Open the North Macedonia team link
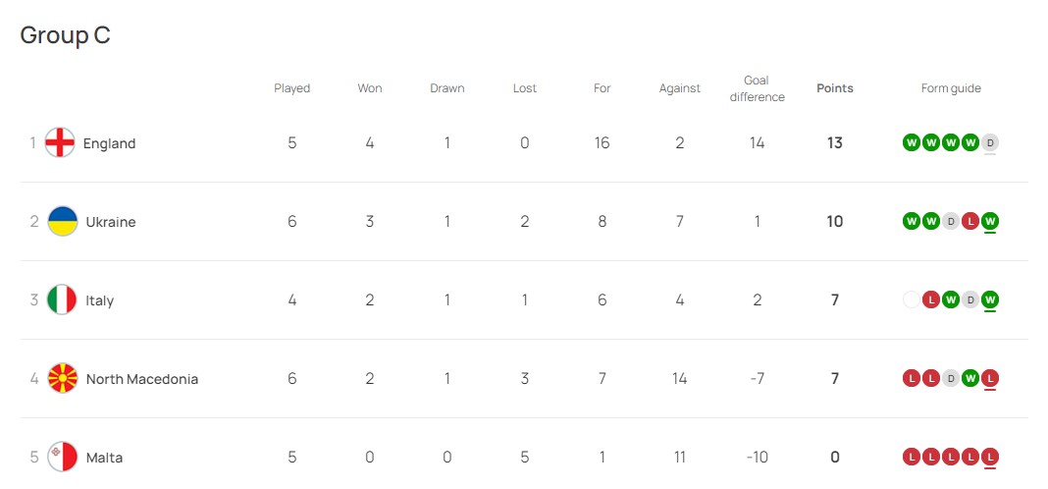Viewport: 1048px width, 489px height. point(141,379)
